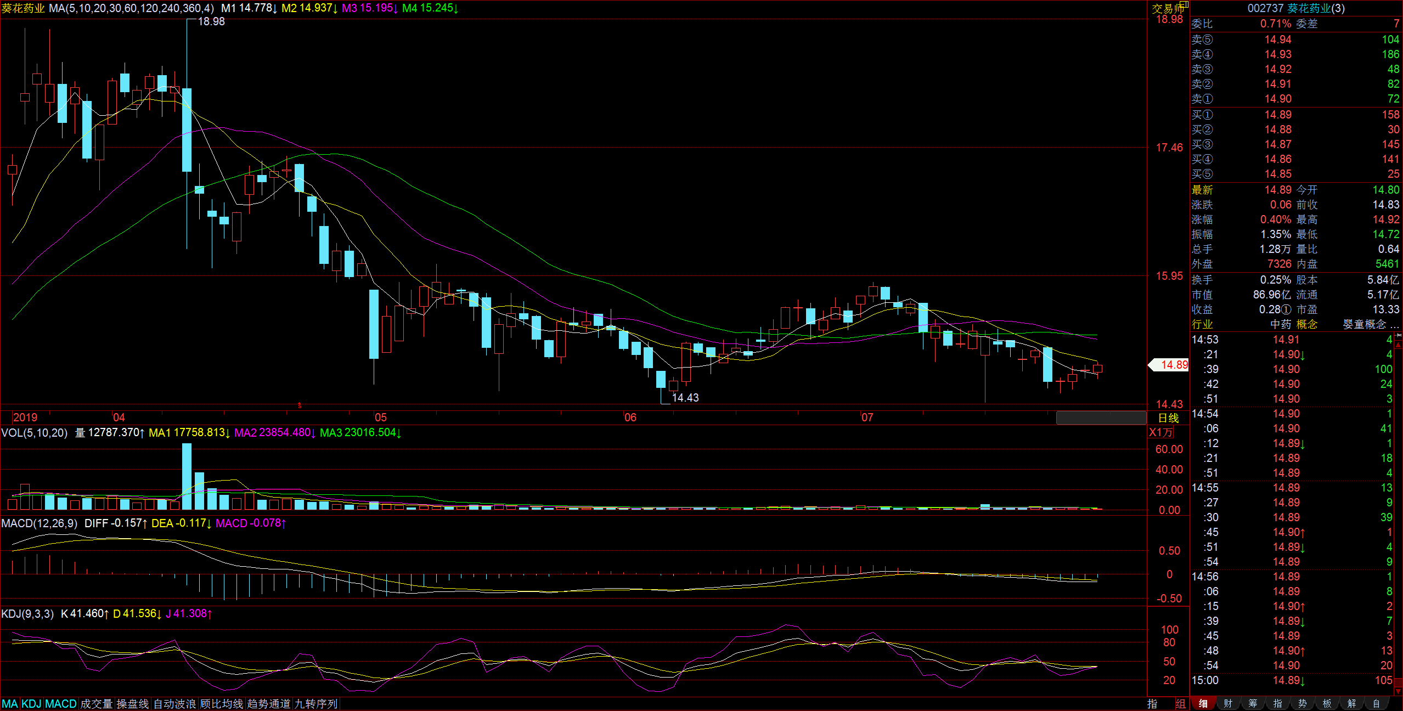Open the 九转序列 indicator tab
Viewport: 1403px width, 711px height.
316,704
